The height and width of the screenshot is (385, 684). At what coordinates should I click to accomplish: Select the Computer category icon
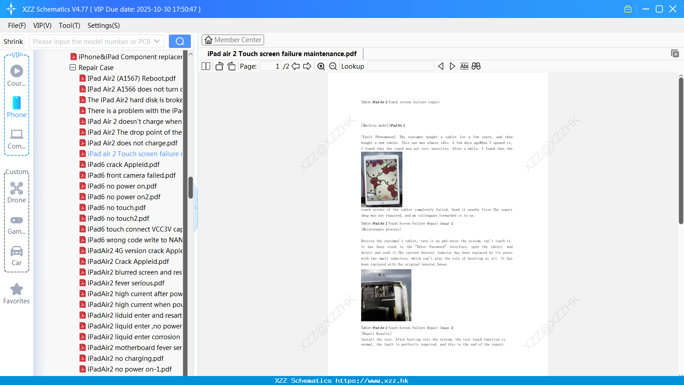pos(17,139)
